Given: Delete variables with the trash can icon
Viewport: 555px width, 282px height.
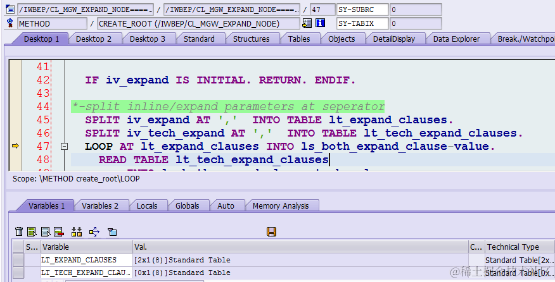Looking at the screenshot, I should point(19,232).
